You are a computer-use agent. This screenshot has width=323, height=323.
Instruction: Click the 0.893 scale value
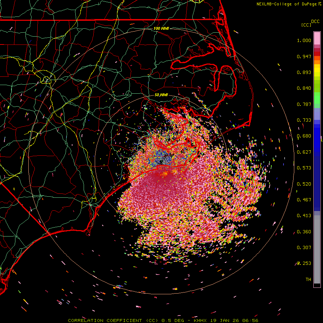(304, 72)
